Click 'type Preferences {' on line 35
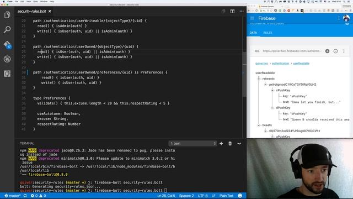This screenshot has height=199, width=353. coord(51,98)
